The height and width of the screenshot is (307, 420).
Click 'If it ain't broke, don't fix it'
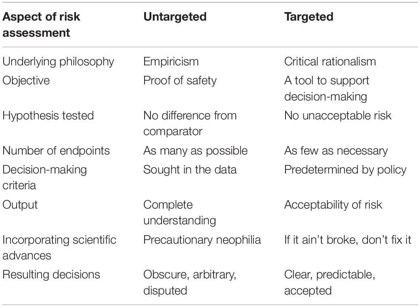(x=347, y=240)
